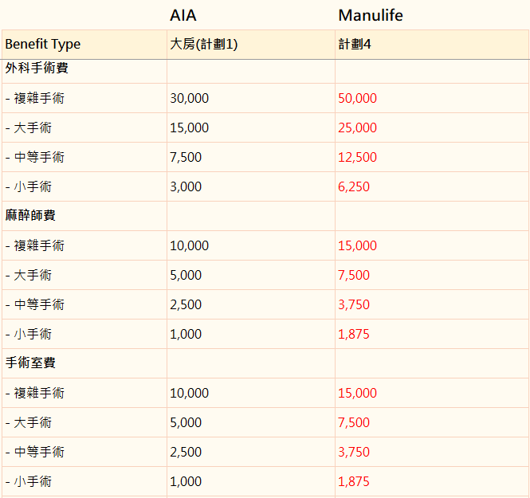530x498 pixels.
Task: Click the 大手術 label under 手術室費
Action: [x=33, y=422]
